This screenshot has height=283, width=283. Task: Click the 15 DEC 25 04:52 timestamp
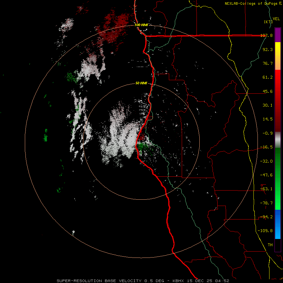[208, 281]
